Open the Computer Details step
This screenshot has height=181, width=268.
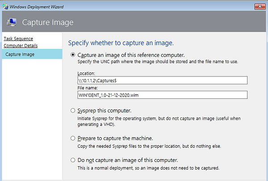pos(21,46)
